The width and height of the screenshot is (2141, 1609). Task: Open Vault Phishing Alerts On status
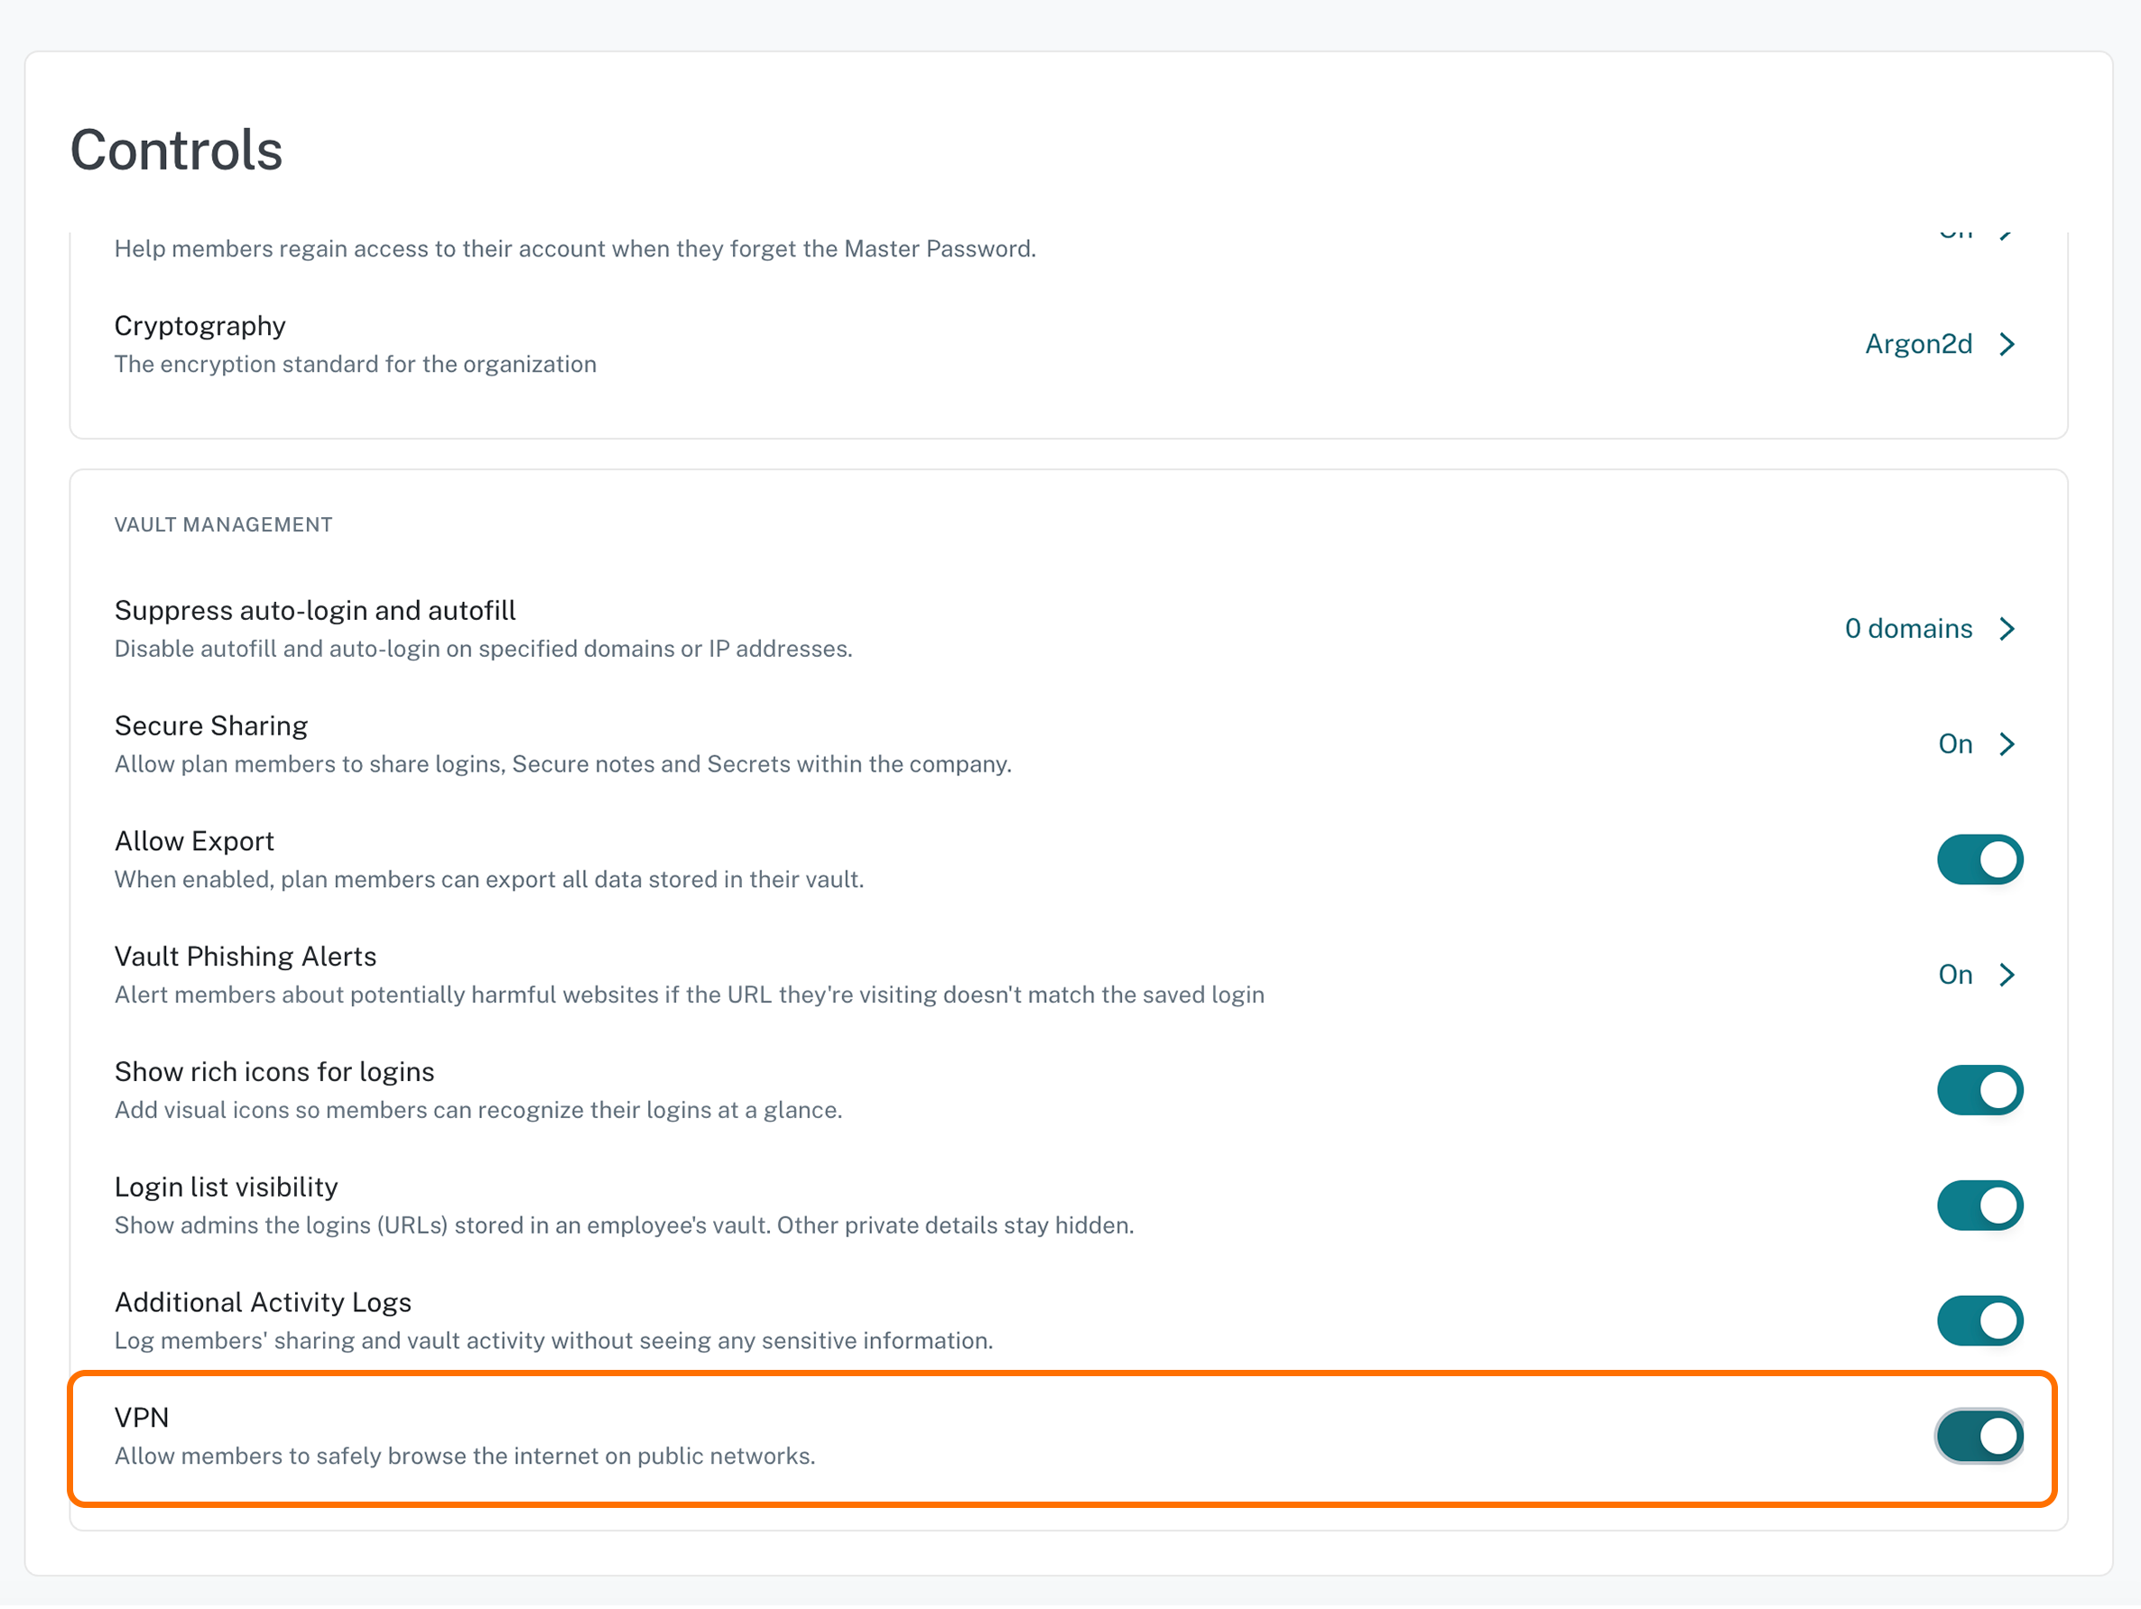pyautogui.click(x=1955, y=976)
